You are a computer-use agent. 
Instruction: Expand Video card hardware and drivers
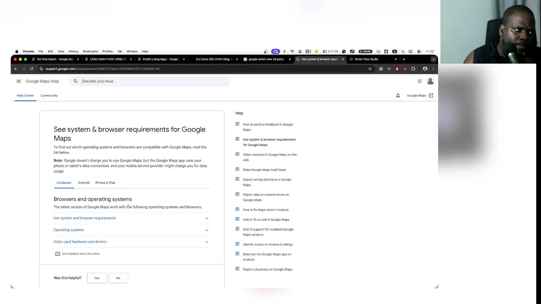pyautogui.click(x=131, y=242)
